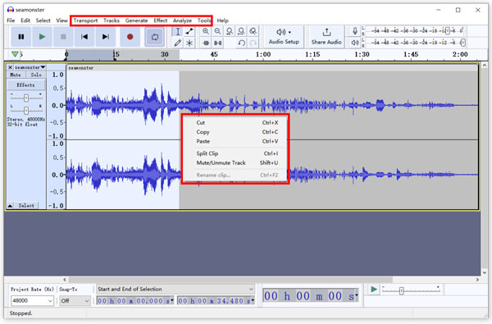
Task: Open the Generate menu
Action: click(136, 21)
